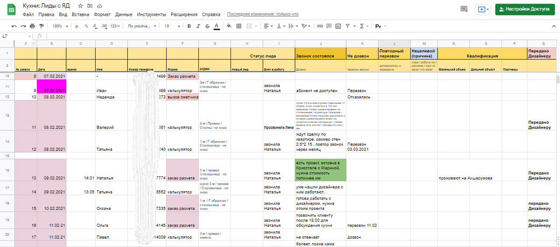Create a filter
560x247 pixels.
pyautogui.click(x=348, y=26)
